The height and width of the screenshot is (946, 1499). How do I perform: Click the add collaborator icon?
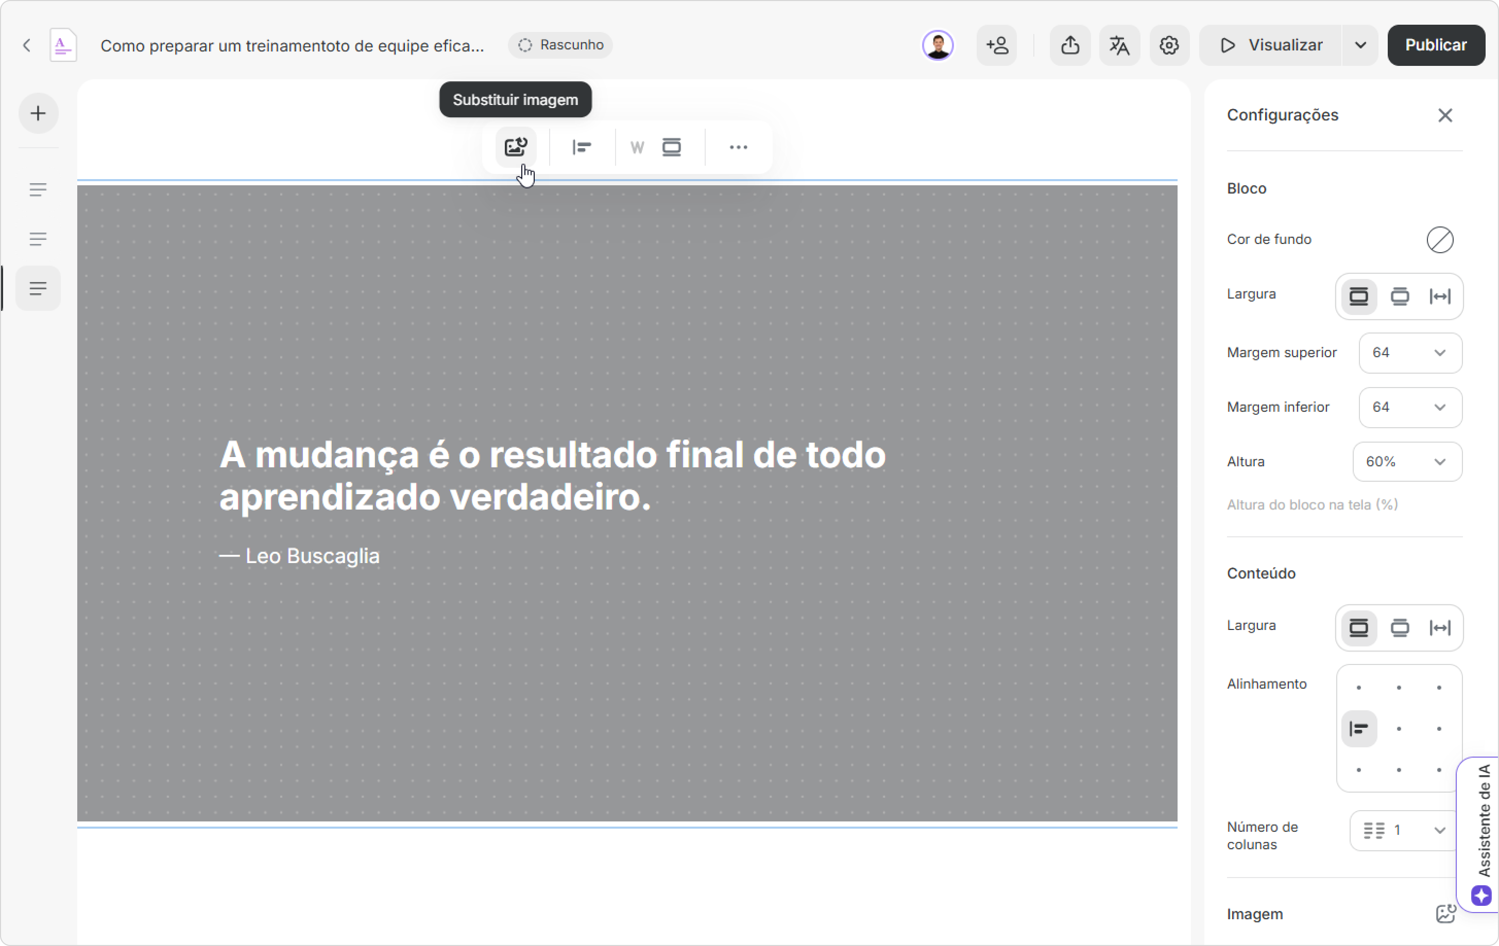click(997, 45)
